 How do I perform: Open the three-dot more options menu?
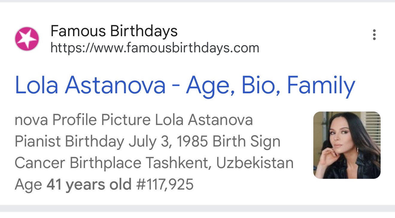(374, 35)
